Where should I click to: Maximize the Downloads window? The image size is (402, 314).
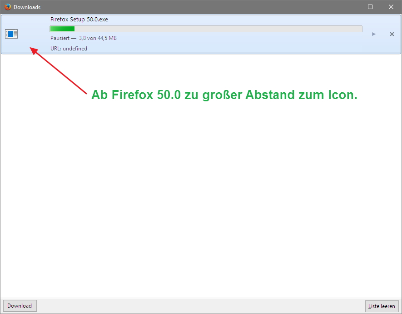[370, 7]
